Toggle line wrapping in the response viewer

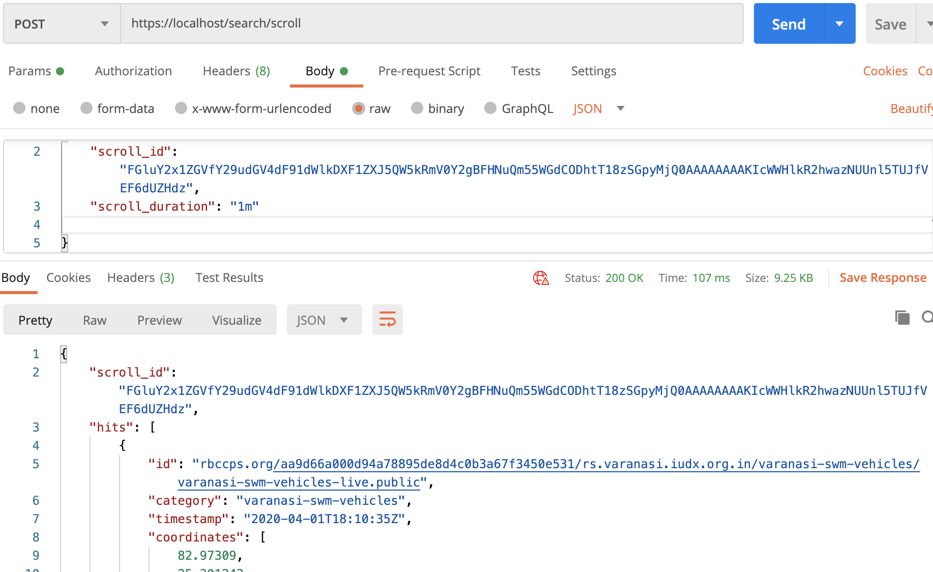point(387,320)
